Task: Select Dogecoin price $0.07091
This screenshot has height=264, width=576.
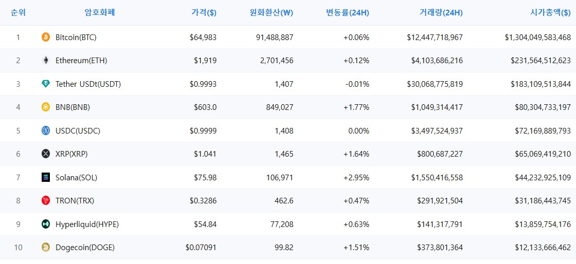Action: pyautogui.click(x=201, y=248)
